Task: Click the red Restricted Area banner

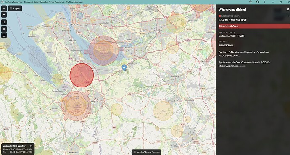Action: pyautogui.click(x=254, y=26)
